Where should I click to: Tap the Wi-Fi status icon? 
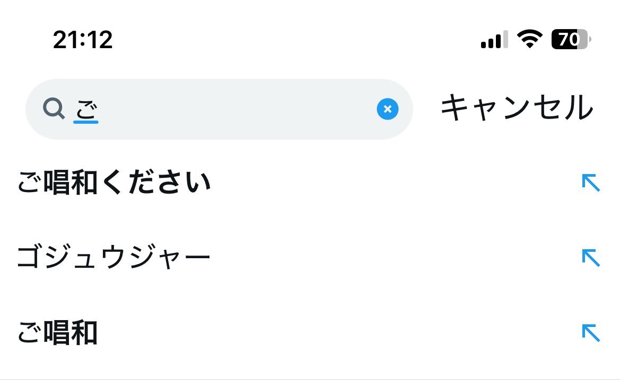click(x=529, y=39)
